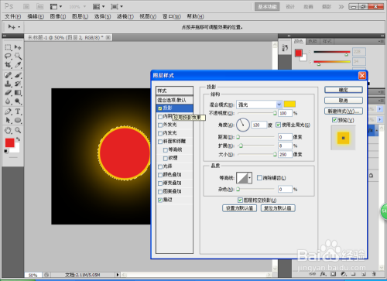Select the Gradient tool
The width and height of the screenshot is (387, 281).
(18, 92)
